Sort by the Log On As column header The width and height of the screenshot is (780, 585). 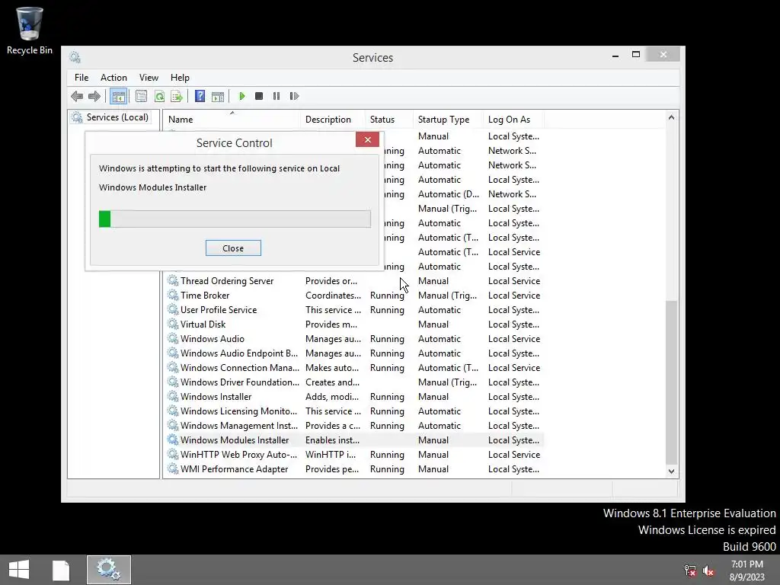coord(514,120)
